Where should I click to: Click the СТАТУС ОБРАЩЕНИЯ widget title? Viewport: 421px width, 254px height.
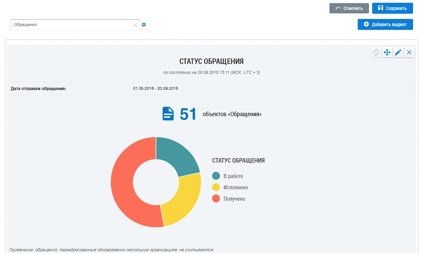[211, 62]
